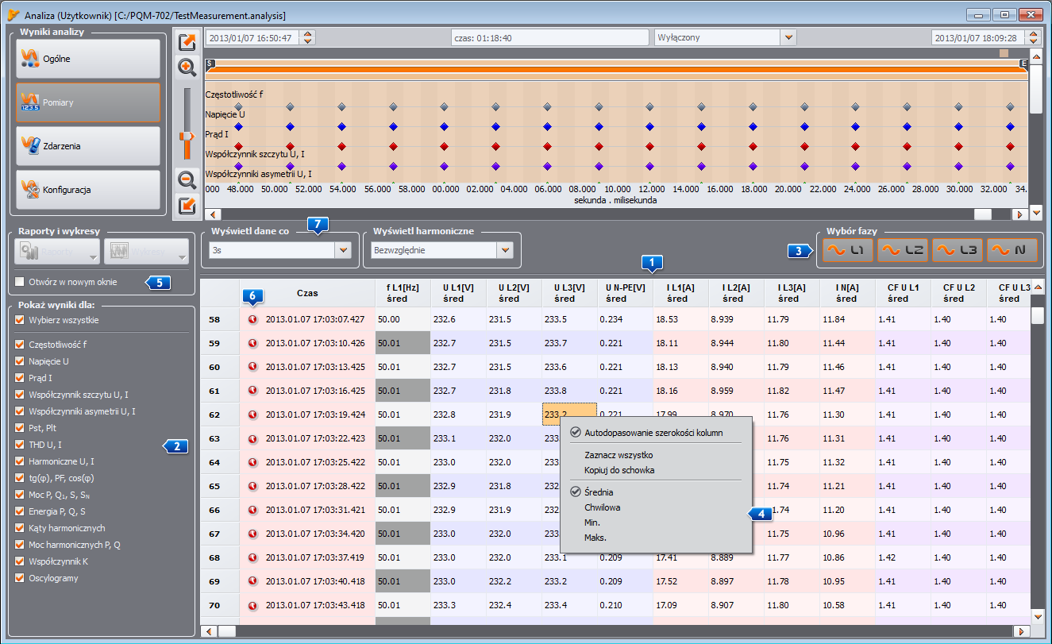
Task: Click the app title bar icon
Action: [x=13, y=15]
